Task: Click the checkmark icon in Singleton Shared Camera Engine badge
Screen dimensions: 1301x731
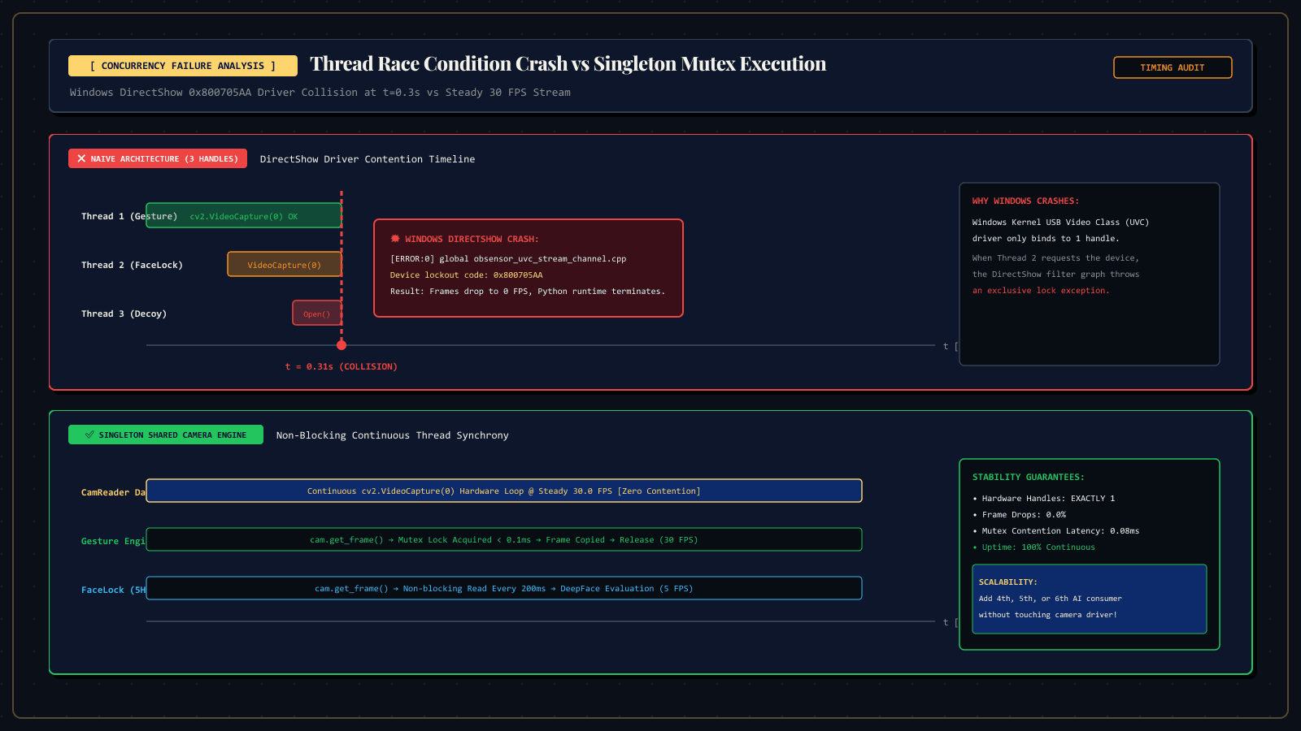Action: pyautogui.click(x=89, y=435)
